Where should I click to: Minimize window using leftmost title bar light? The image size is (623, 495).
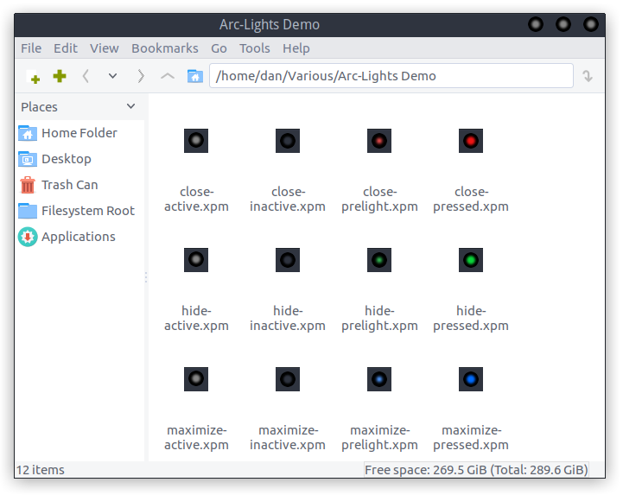(535, 24)
